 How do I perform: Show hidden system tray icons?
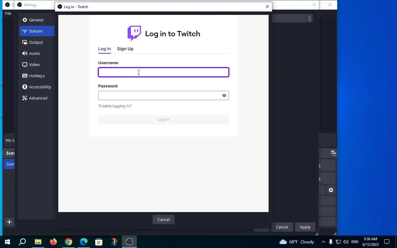323,242
